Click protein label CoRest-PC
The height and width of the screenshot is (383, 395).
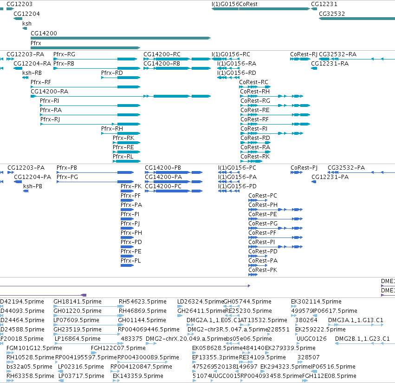click(263, 196)
